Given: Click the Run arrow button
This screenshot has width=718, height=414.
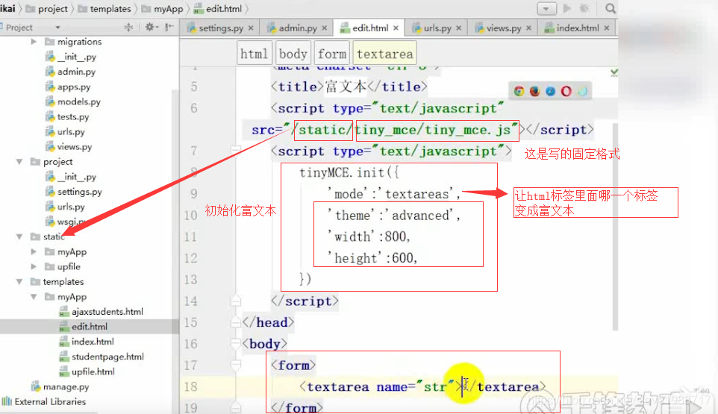Looking at the screenshot, I should point(567,8).
